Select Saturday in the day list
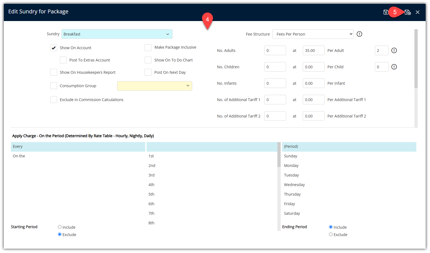The image size is (430, 253). click(x=349, y=213)
